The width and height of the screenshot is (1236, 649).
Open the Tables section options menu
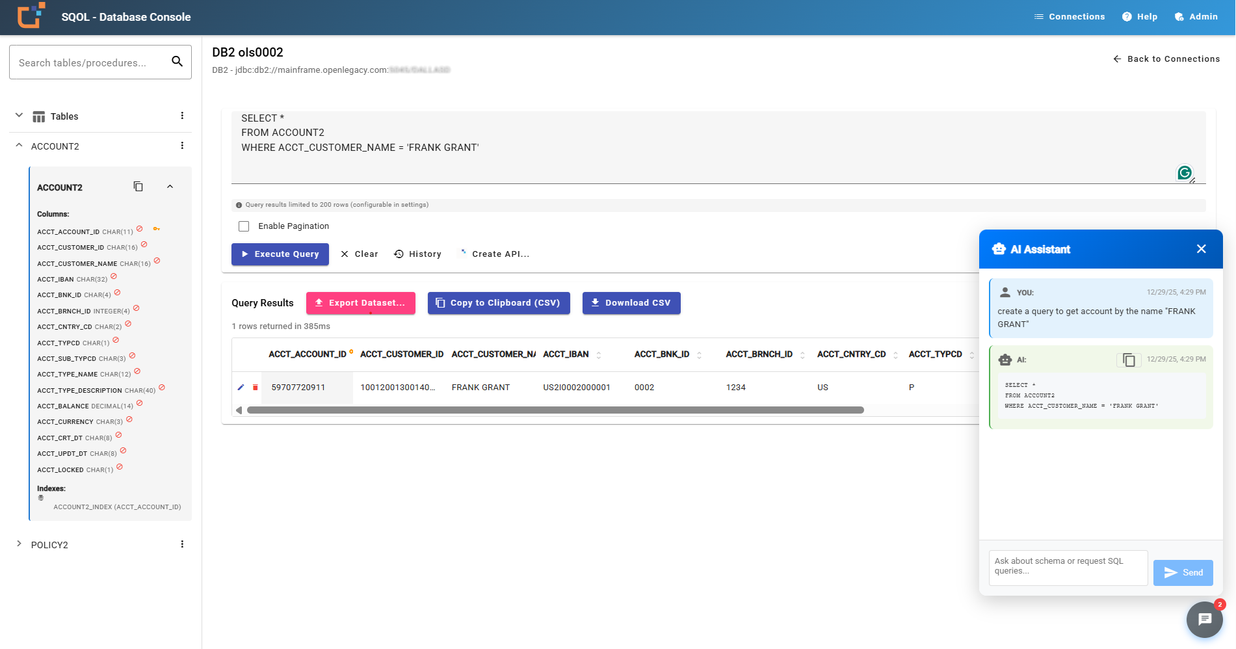click(x=182, y=115)
